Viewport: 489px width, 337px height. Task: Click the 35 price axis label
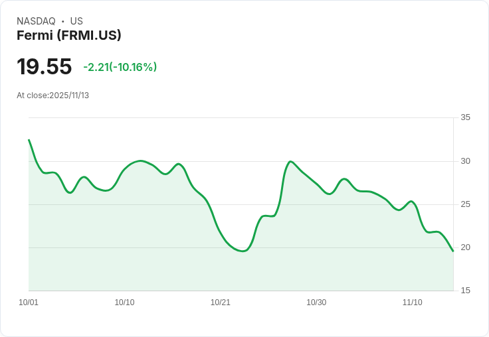click(465, 118)
